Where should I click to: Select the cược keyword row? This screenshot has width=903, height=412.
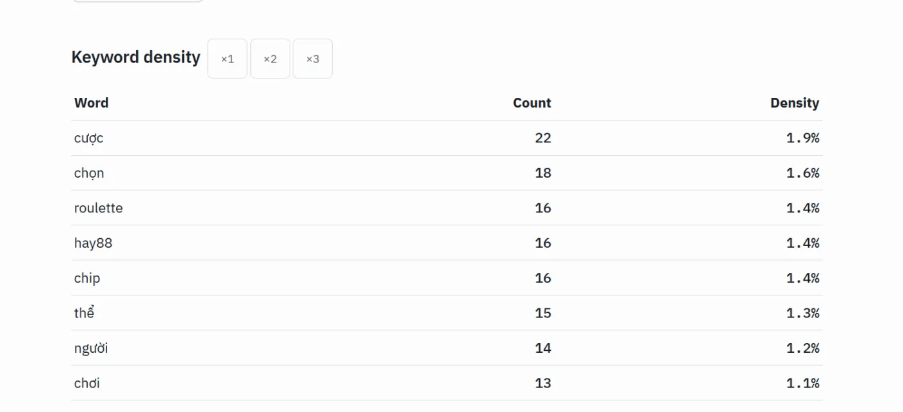(x=447, y=138)
